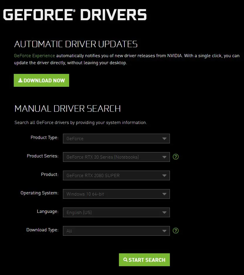
Task: Click the 'Download Type:' label
Action: tap(42, 230)
